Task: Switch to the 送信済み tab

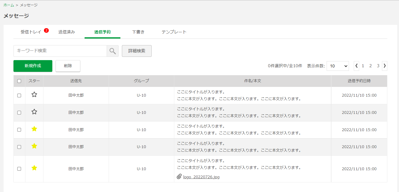Action: (67, 32)
